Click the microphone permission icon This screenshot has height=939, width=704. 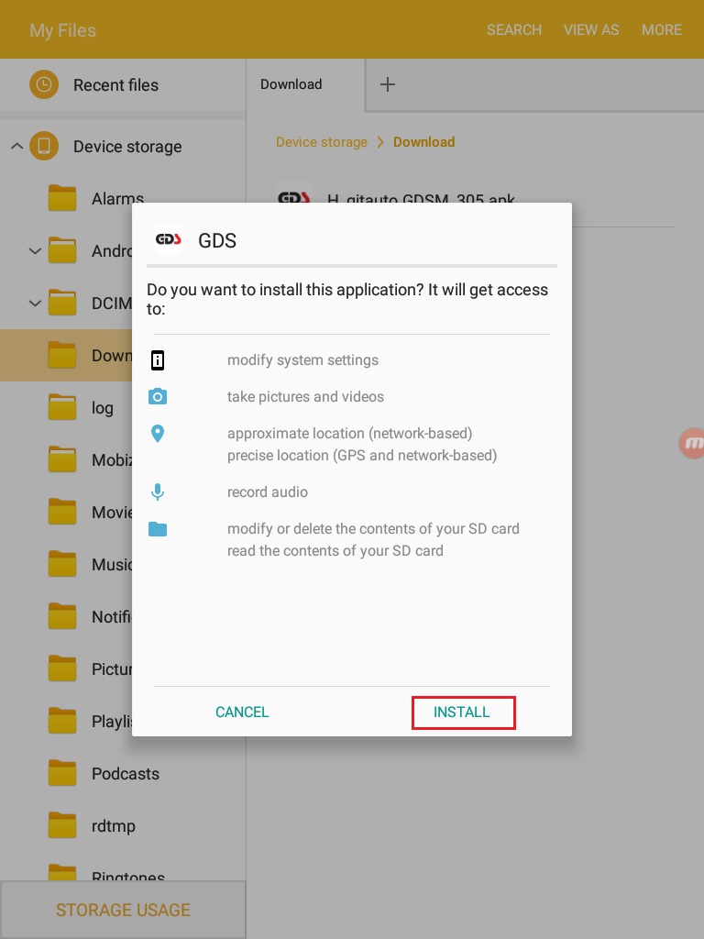[x=158, y=492]
